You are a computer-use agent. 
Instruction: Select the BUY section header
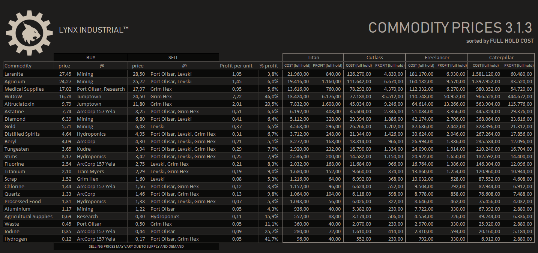pos(90,57)
